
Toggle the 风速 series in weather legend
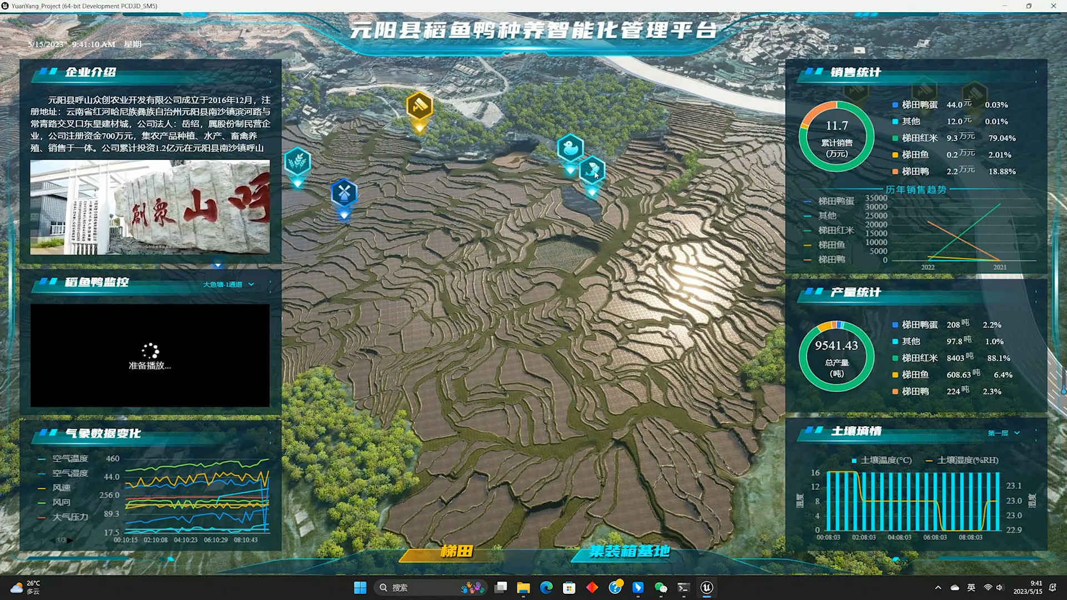54,488
